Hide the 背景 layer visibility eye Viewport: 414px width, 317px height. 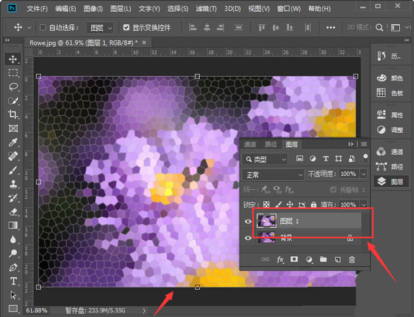point(248,238)
